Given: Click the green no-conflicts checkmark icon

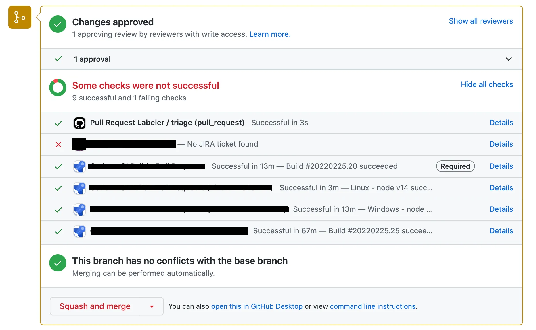Looking at the screenshot, I should [58, 263].
